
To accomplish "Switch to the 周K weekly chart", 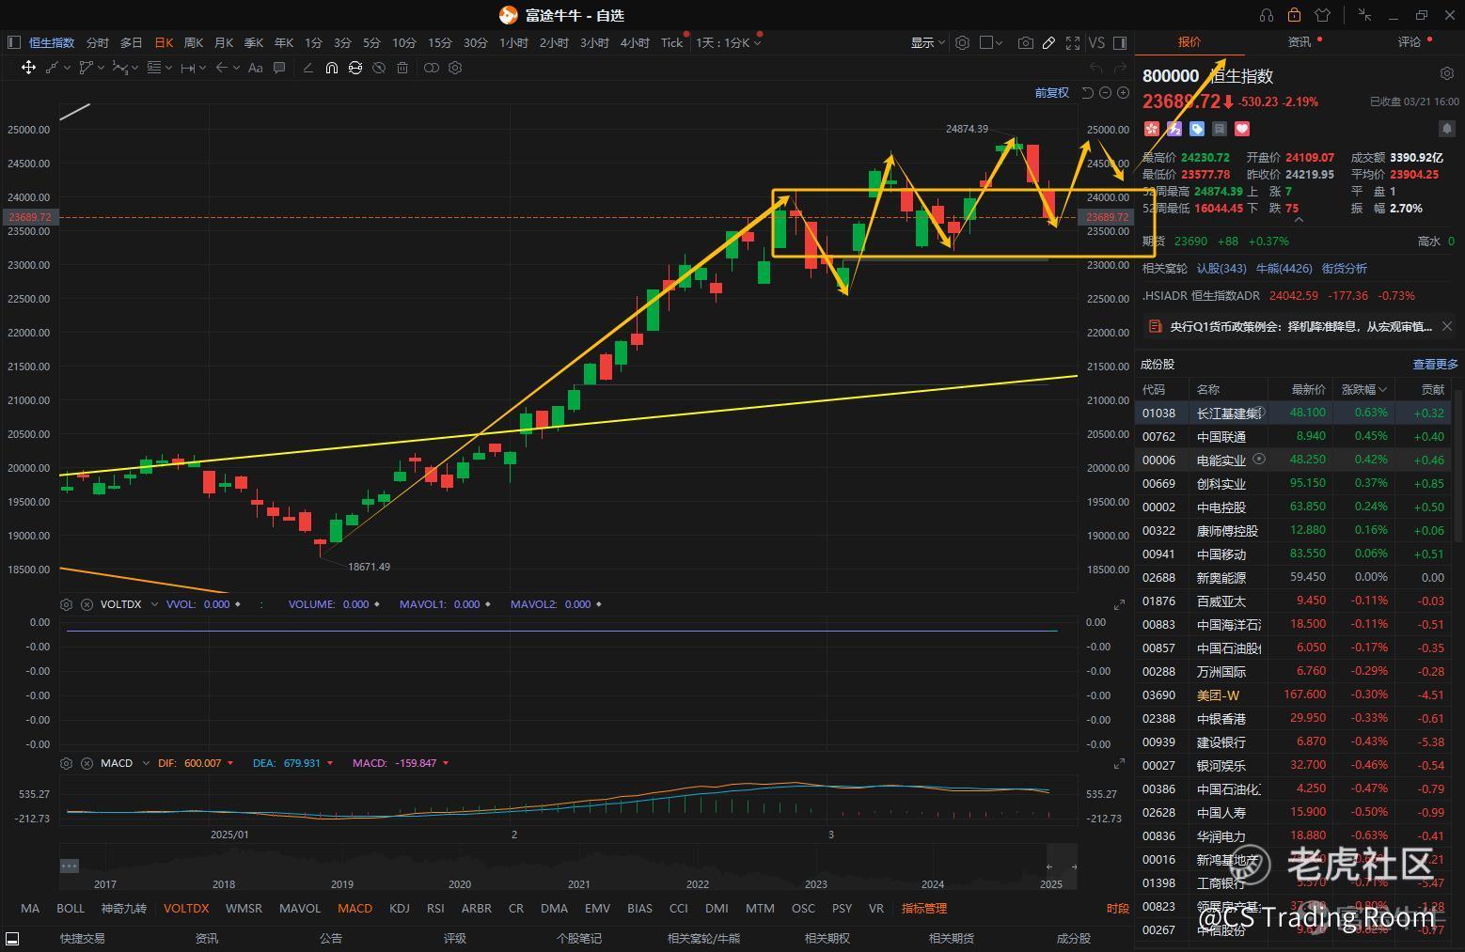I will pos(194,42).
